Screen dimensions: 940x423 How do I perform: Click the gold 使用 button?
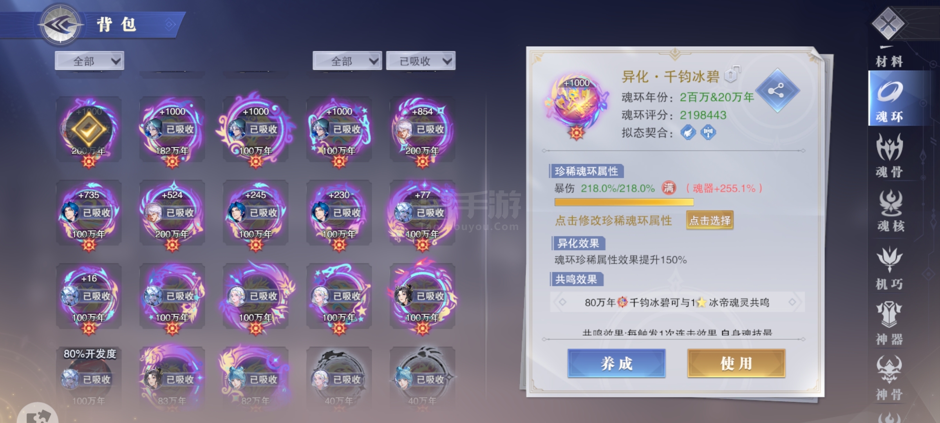(736, 363)
